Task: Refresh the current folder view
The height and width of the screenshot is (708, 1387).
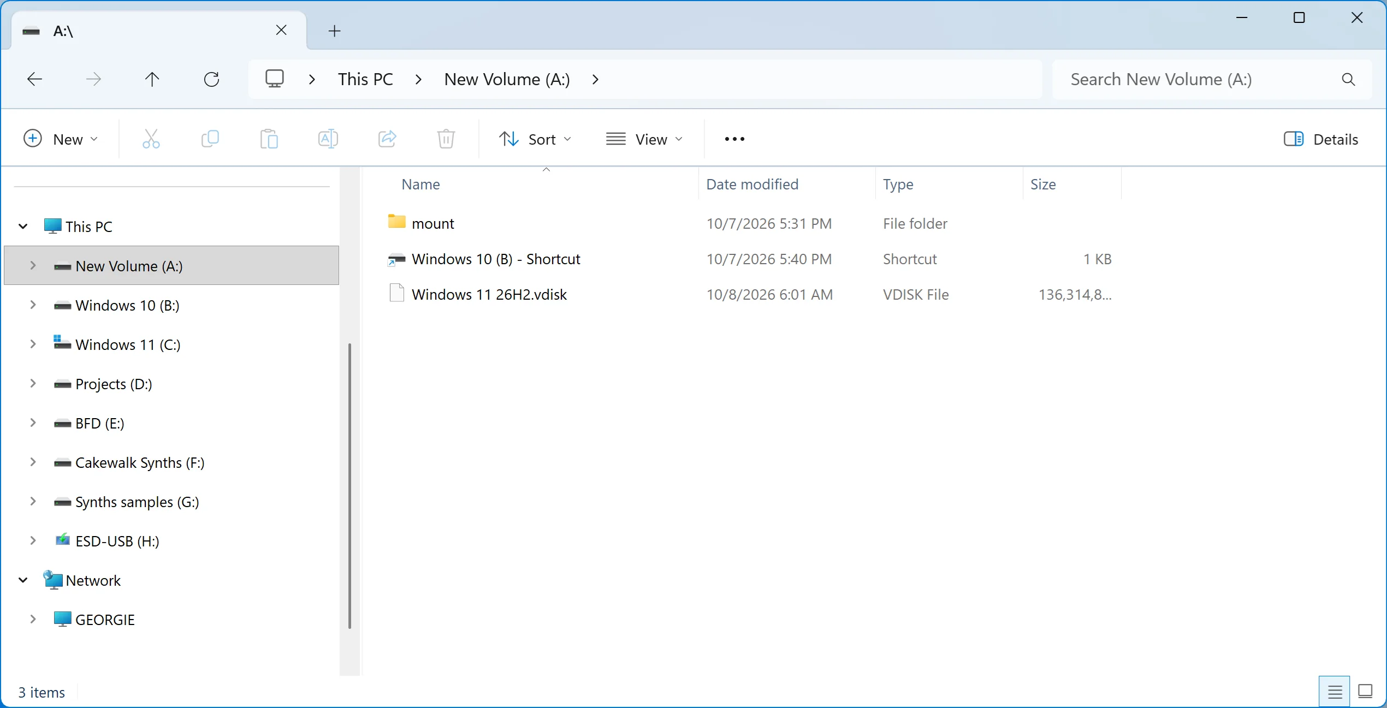Action: pos(211,79)
